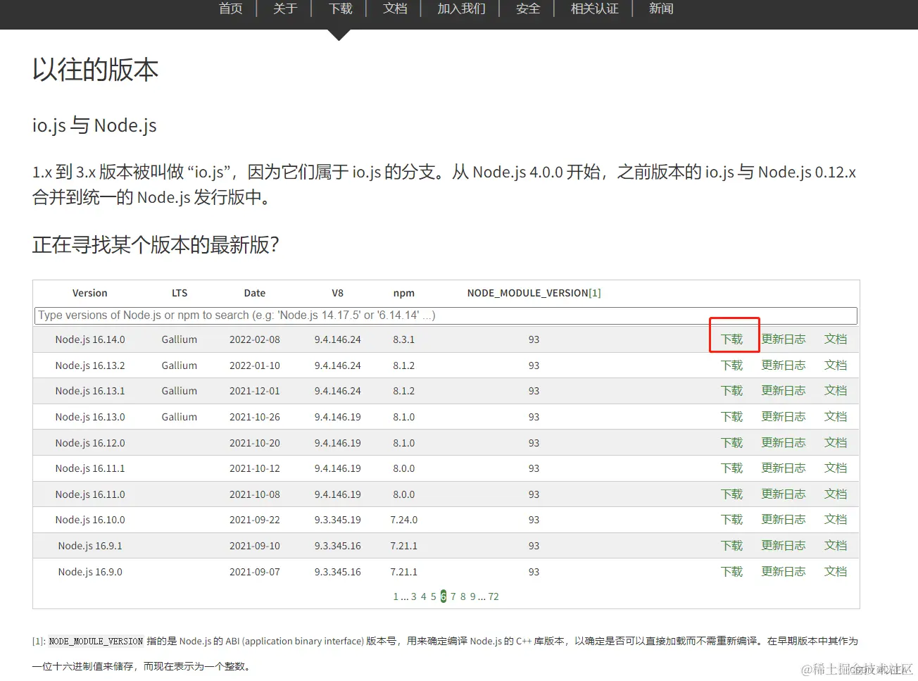Select the 7.24.0 npm cell

[404, 520]
